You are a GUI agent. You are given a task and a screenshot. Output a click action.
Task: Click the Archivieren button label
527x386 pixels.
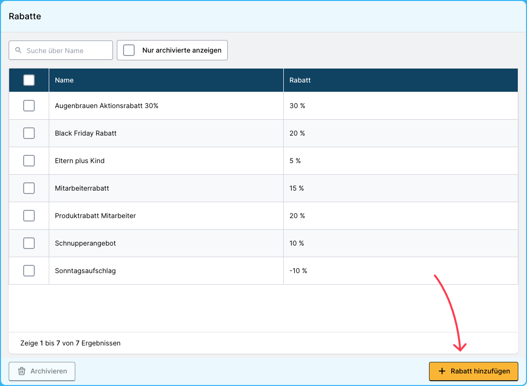(x=49, y=371)
